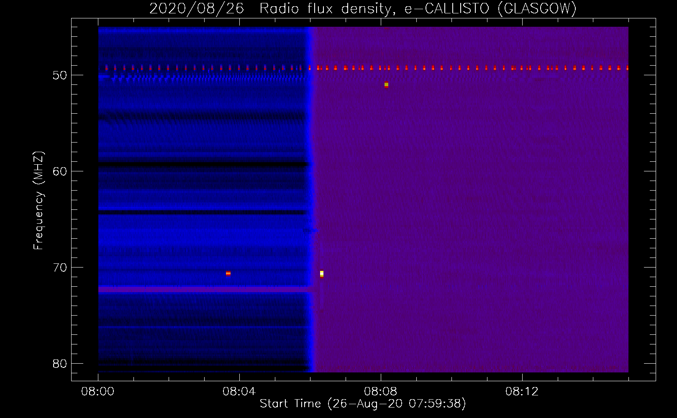The height and width of the screenshot is (418, 677).
Task: Click the 08:08 time tick label
Action: tap(380, 392)
